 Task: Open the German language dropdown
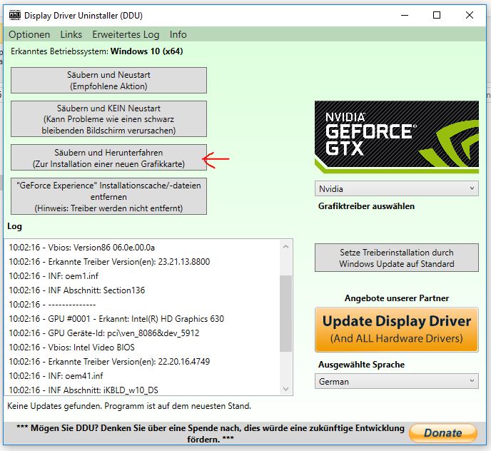click(396, 381)
